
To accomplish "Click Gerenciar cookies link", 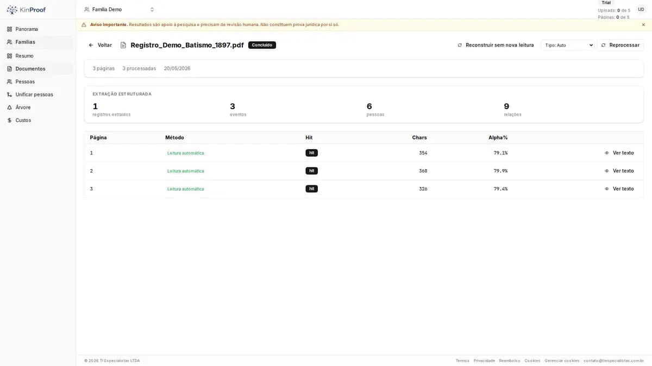I will 562,361.
